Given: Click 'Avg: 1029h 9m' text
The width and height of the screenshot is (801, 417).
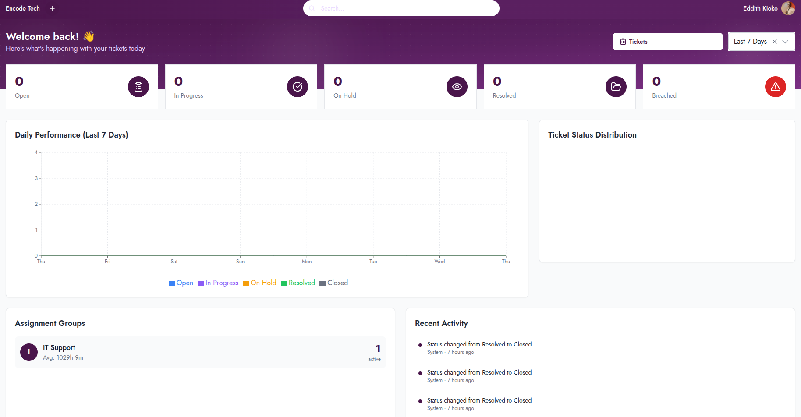Looking at the screenshot, I should pyautogui.click(x=63, y=358).
